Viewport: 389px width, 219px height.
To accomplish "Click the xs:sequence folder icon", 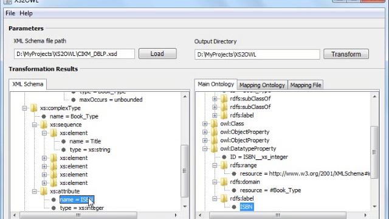I will (44, 124).
